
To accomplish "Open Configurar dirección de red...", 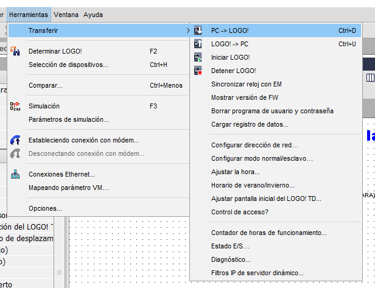I will (276, 145).
